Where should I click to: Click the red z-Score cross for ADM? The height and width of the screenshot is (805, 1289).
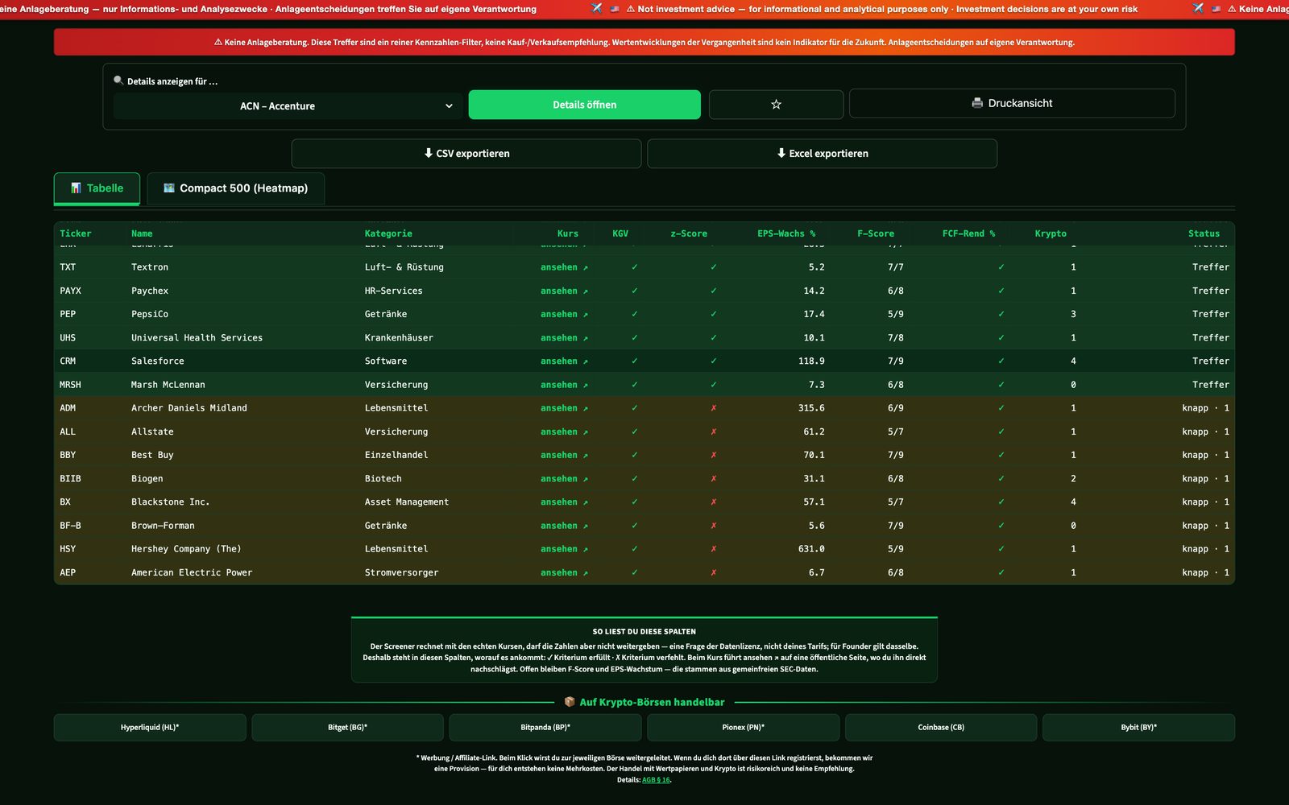click(x=714, y=408)
